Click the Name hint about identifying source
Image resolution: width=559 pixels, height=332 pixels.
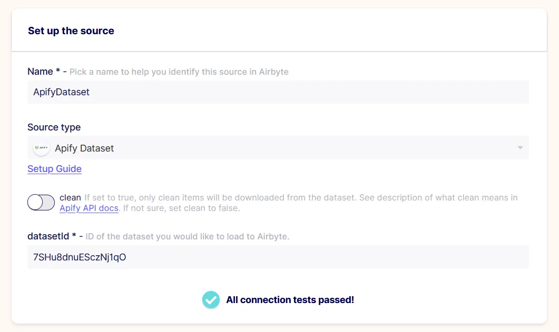coord(179,72)
